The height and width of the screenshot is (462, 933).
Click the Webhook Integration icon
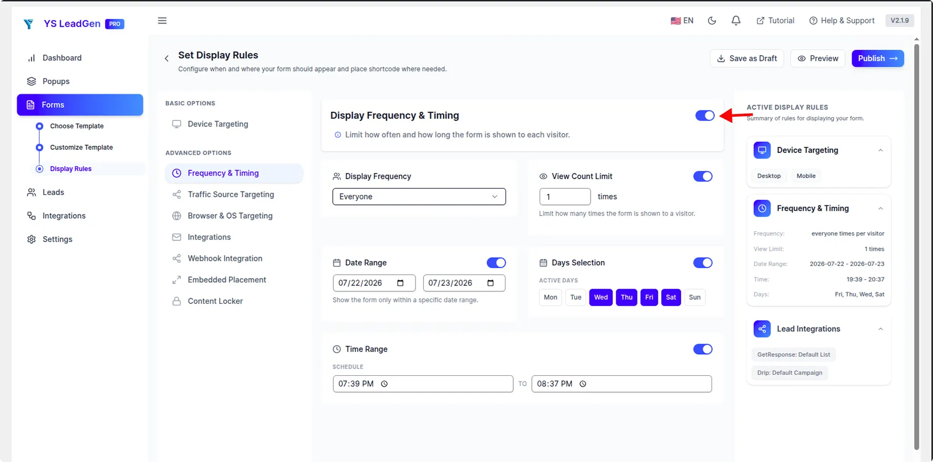coord(177,259)
